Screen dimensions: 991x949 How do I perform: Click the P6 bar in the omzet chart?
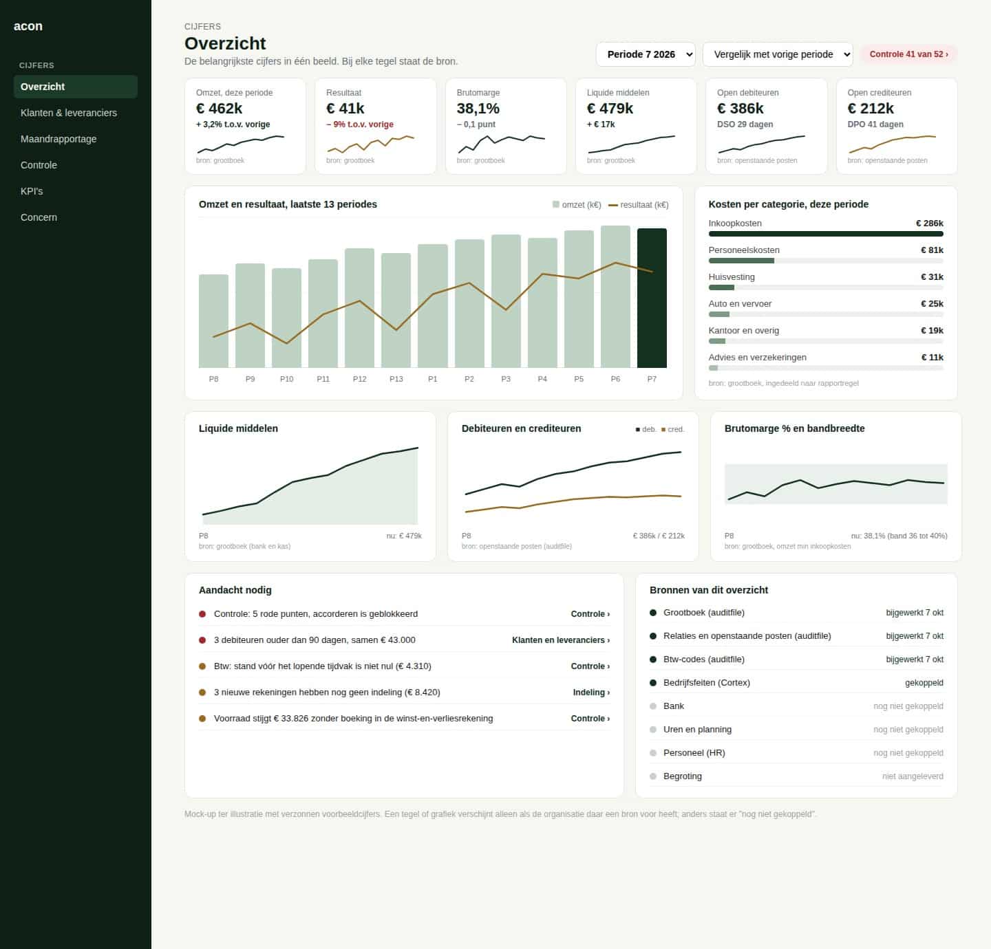pyautogui.click(x=615, y=296)
